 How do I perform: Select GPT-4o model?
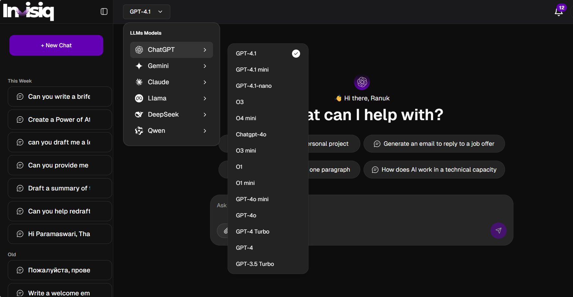[x=268, y=215]
